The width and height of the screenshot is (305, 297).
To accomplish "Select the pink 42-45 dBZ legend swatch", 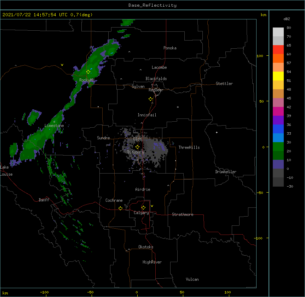I will (x=278, y=102).
